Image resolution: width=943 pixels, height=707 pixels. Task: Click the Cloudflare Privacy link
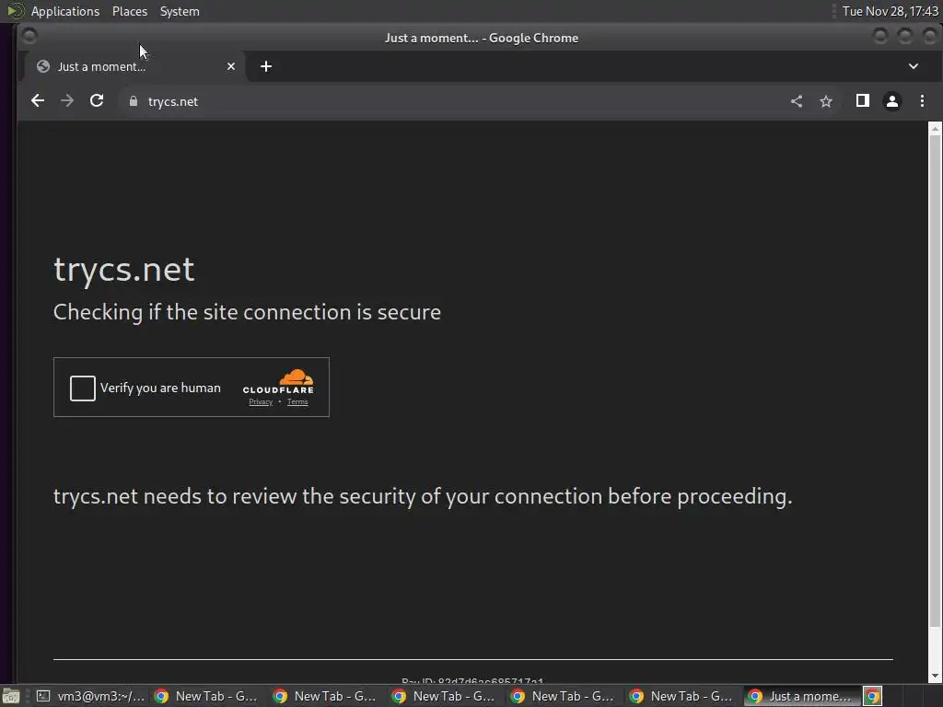tap(261, 402)
